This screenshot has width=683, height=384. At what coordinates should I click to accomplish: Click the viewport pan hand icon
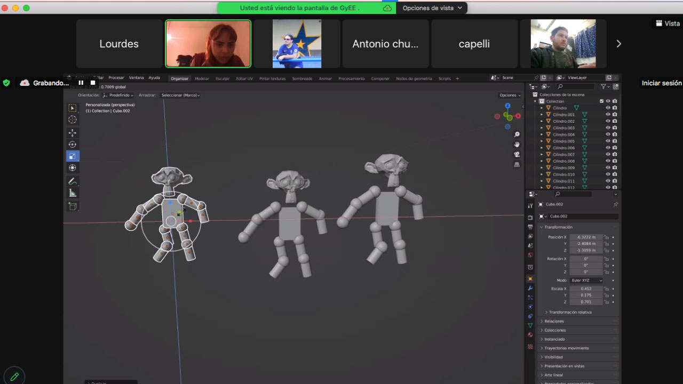pos(517,145)
